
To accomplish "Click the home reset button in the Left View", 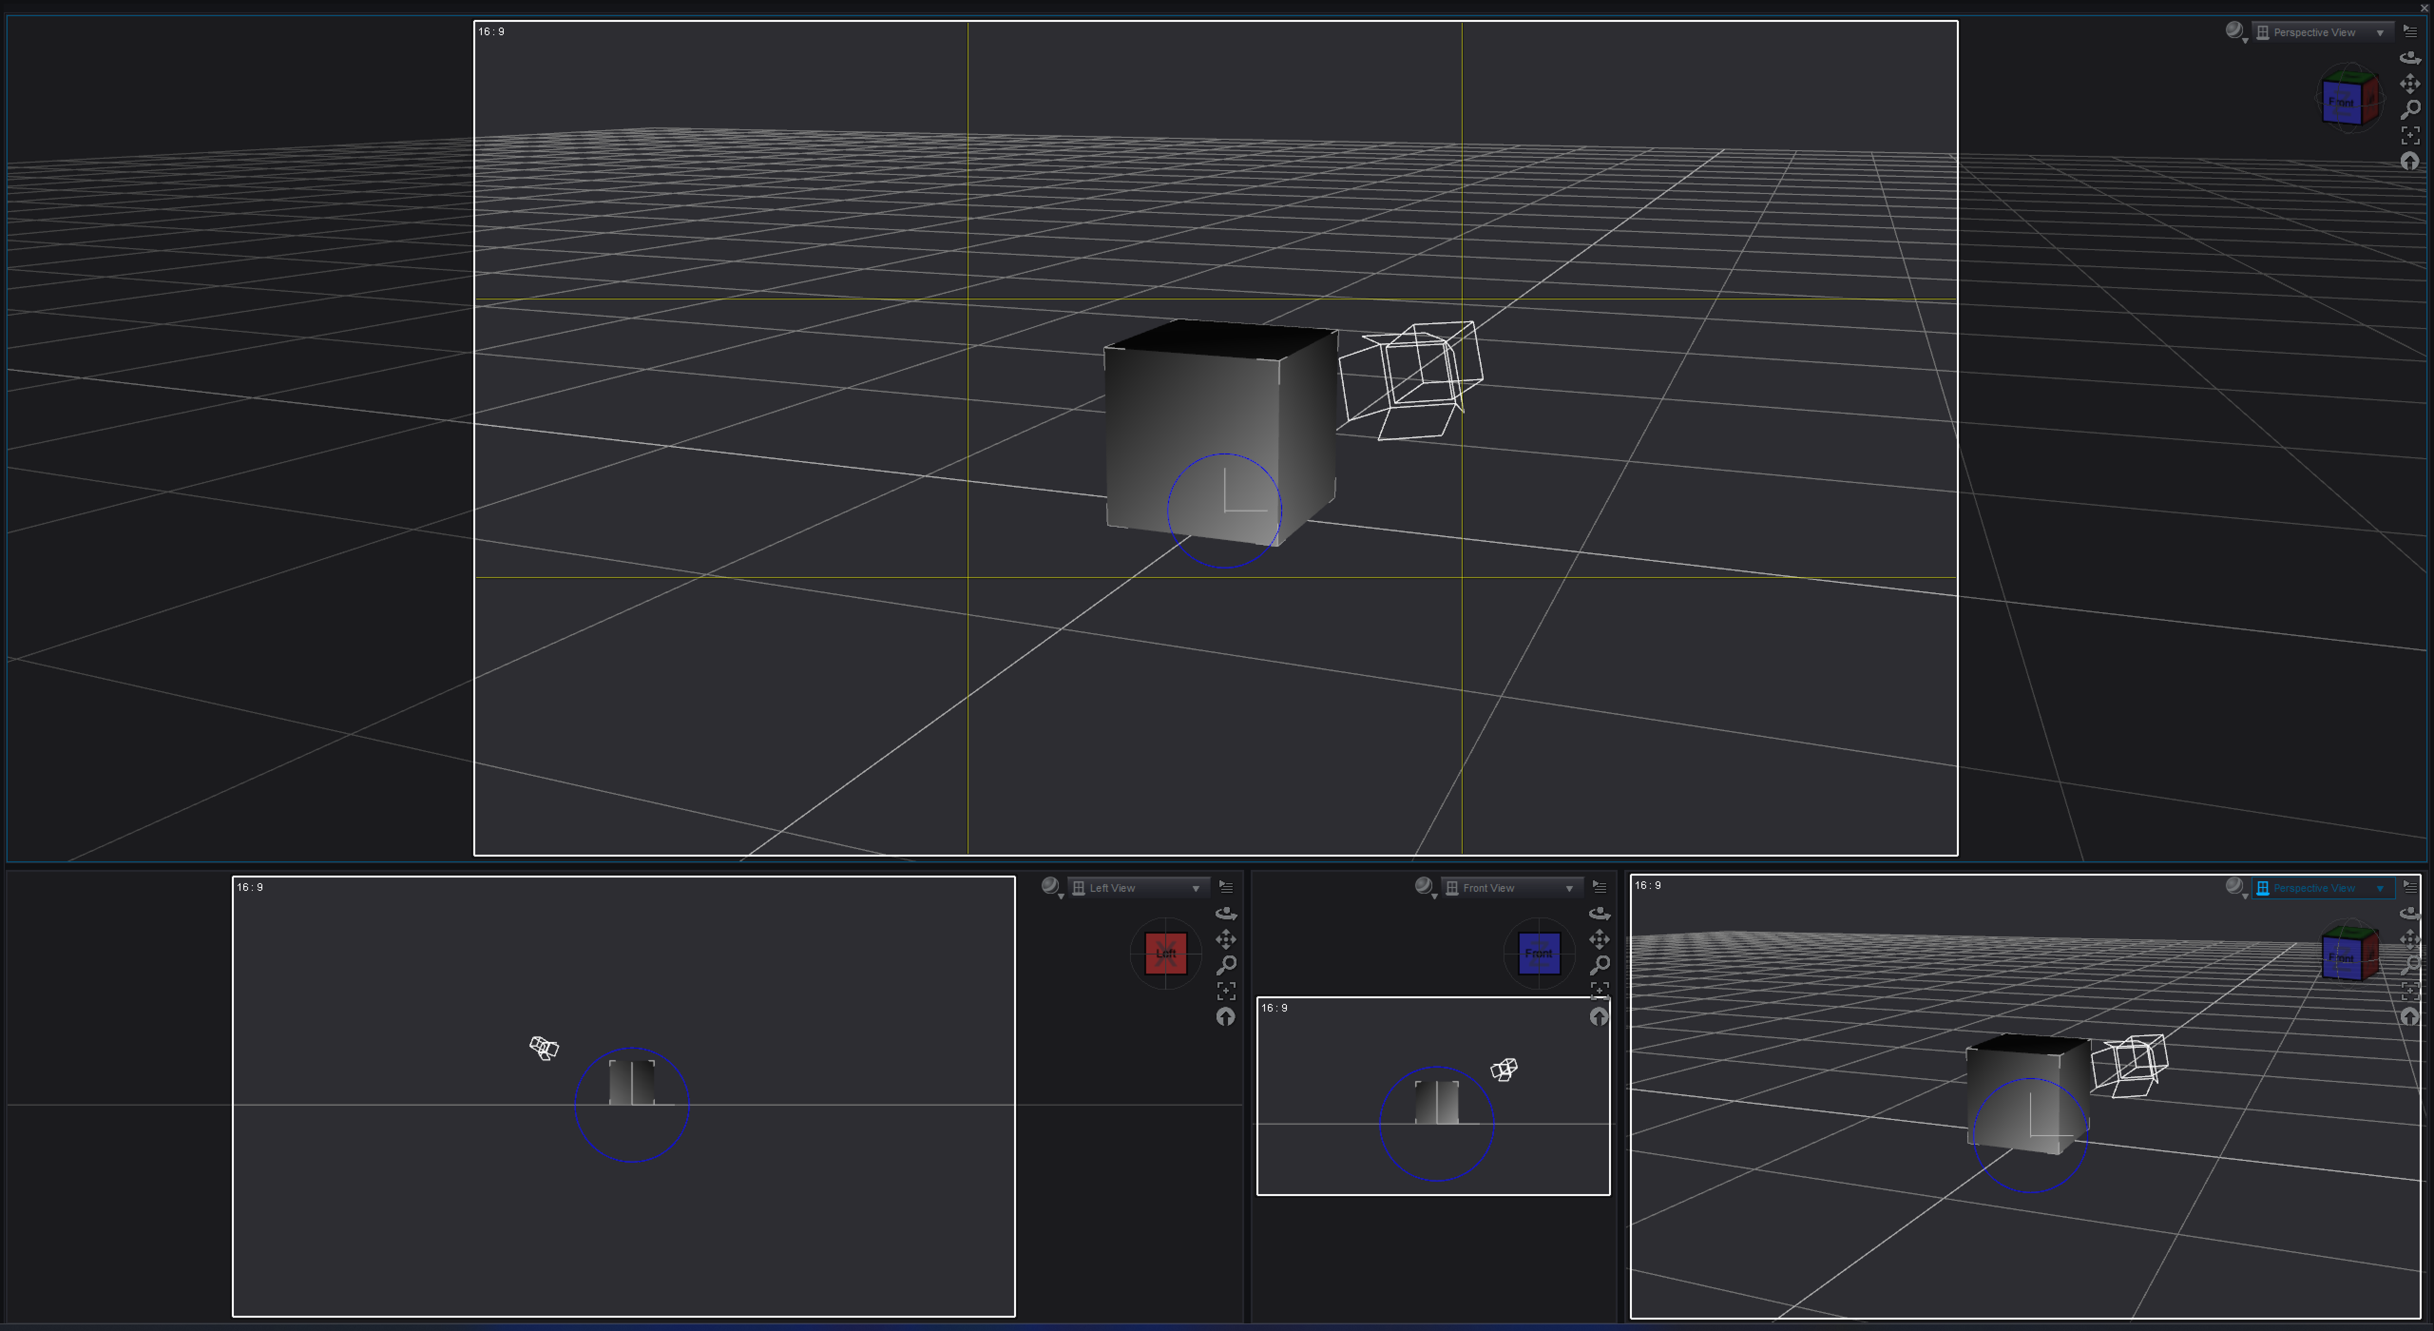I will pos(1225,1017).
